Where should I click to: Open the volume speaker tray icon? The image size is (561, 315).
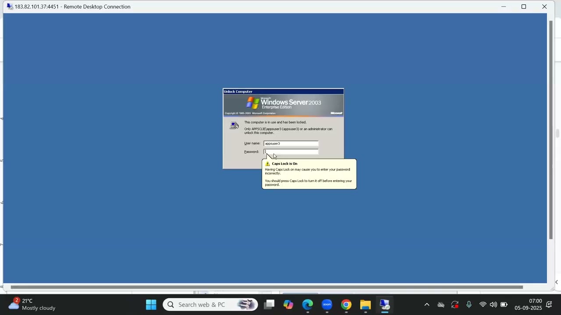[x=493, y=304]
